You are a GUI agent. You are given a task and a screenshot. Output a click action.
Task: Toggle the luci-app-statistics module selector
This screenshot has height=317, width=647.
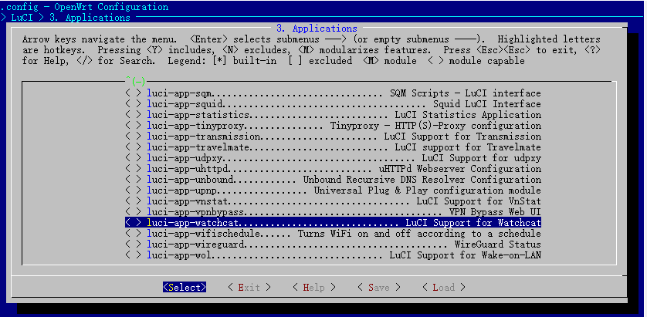(134, 115)
